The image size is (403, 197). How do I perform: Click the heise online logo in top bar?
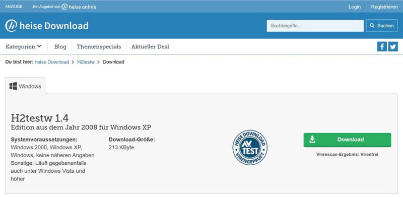pos(79,7)
